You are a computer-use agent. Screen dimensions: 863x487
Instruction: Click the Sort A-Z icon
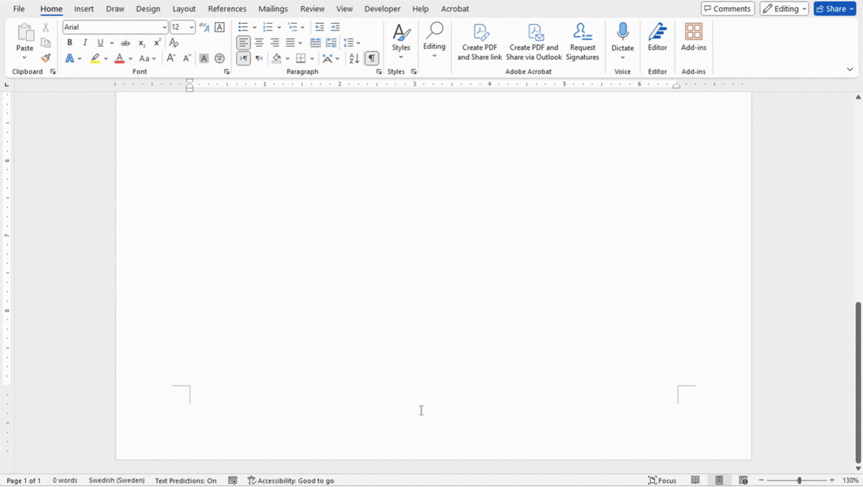pyautogui.click(x=354, y=58)
